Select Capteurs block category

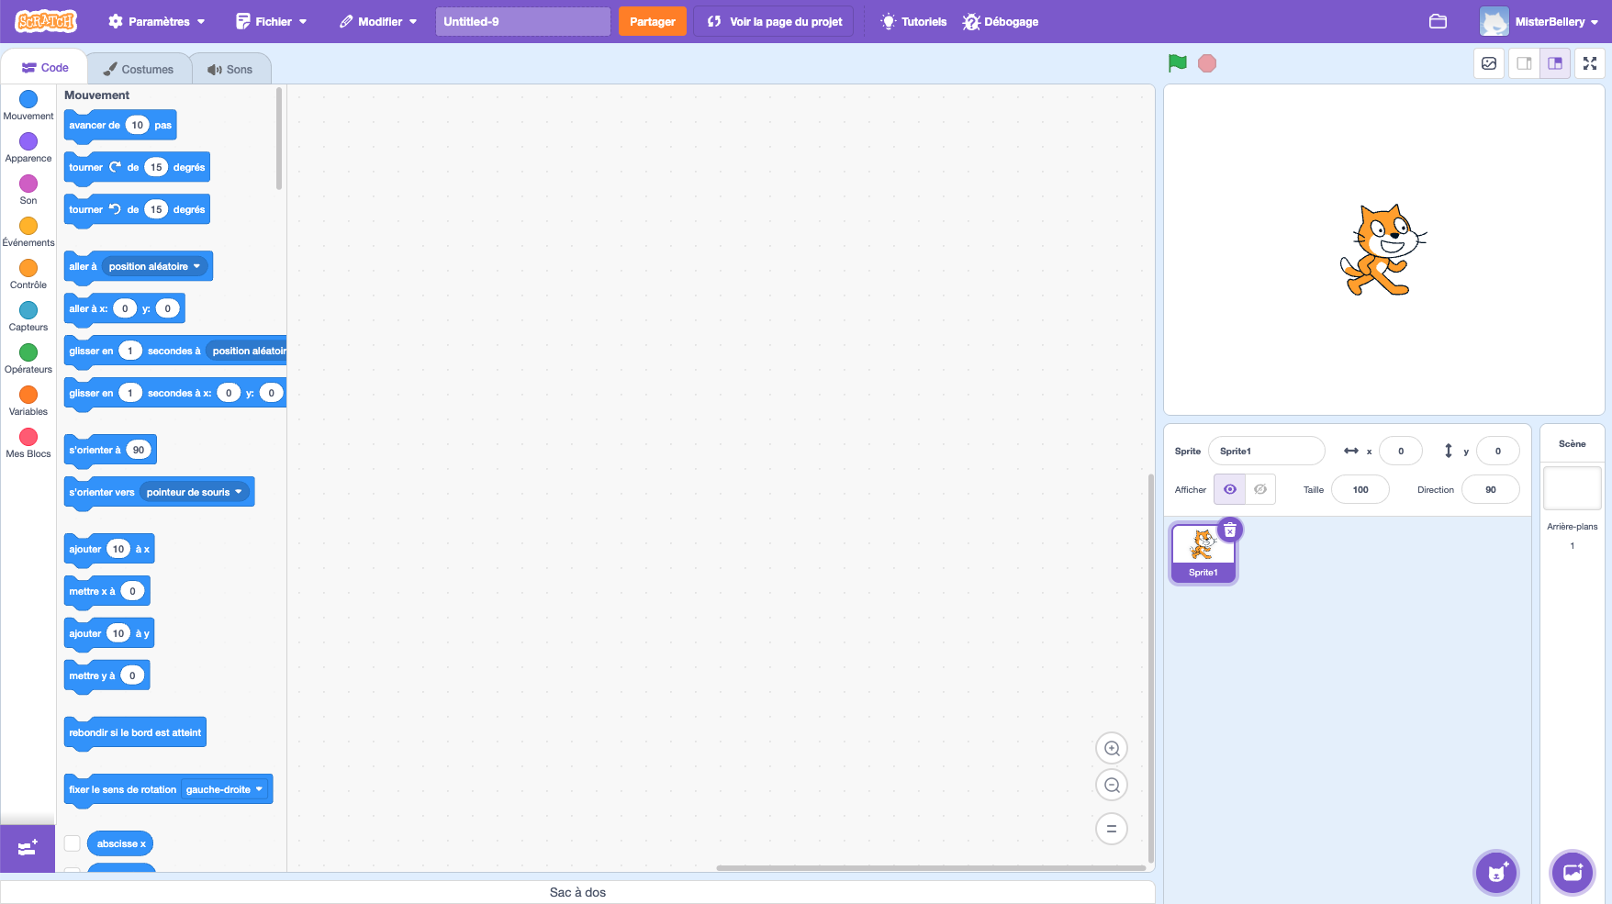[28, 316]
